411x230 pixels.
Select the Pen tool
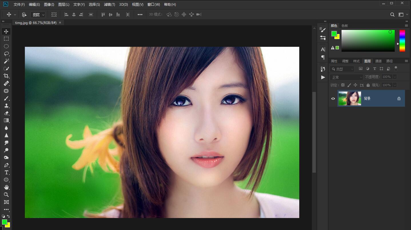coord(6,165)
